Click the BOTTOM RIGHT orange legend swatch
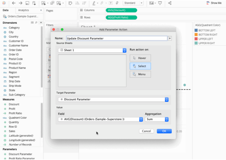226x160 pixels. [x=196, y=34]
